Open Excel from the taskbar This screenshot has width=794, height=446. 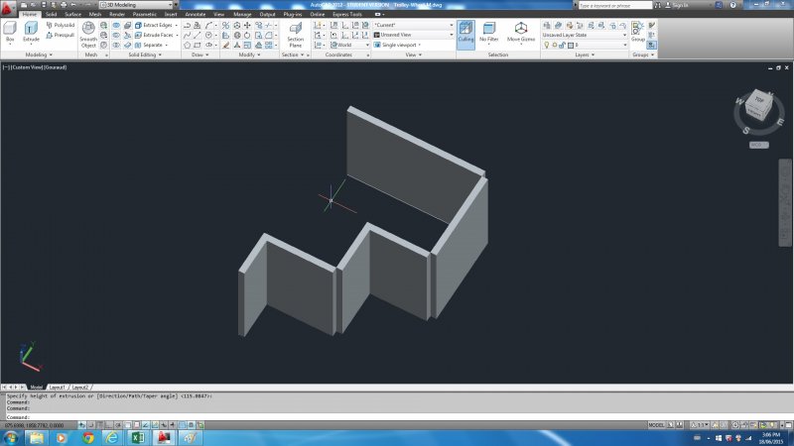click(x=138, y=438)
